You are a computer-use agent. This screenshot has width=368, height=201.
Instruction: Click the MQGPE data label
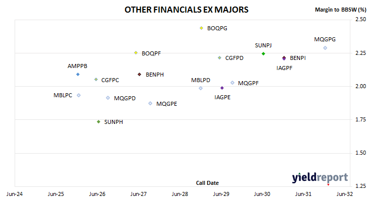click(x=167, y=104)
